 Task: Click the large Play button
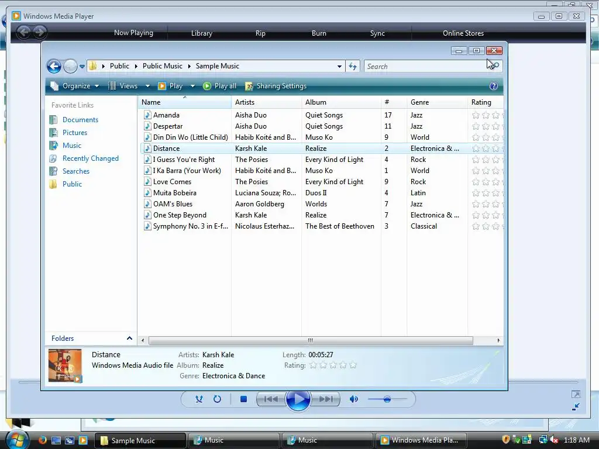(298, 400)
